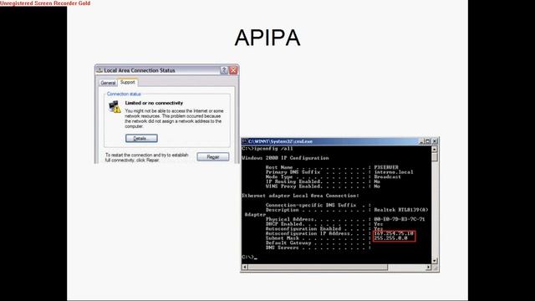Click the APIPA slide title
535x301 pixels.
[x=267, y=38]
